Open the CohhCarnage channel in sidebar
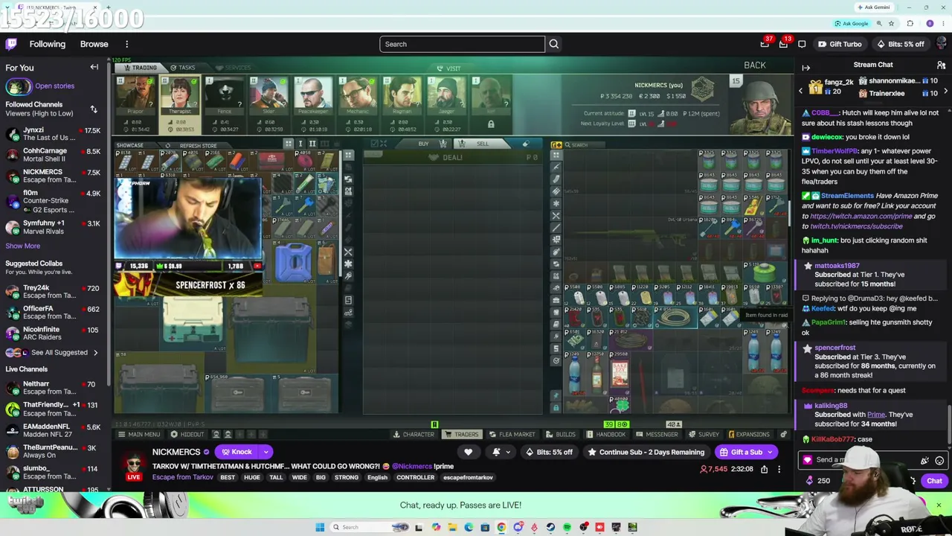Screen dimensions: 952x536 click(x=53, y=155)
